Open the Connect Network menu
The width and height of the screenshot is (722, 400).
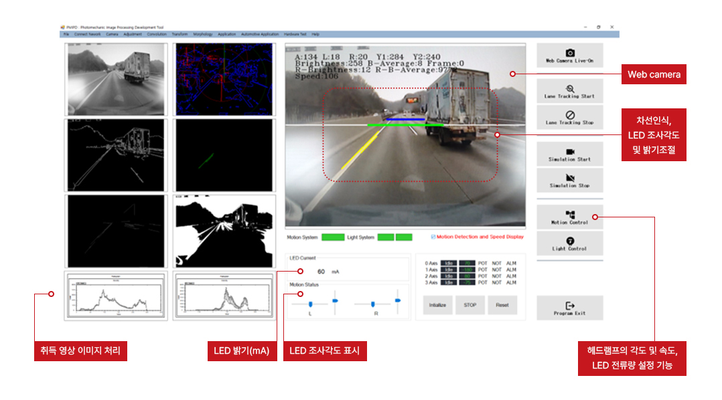pos(87,33)
